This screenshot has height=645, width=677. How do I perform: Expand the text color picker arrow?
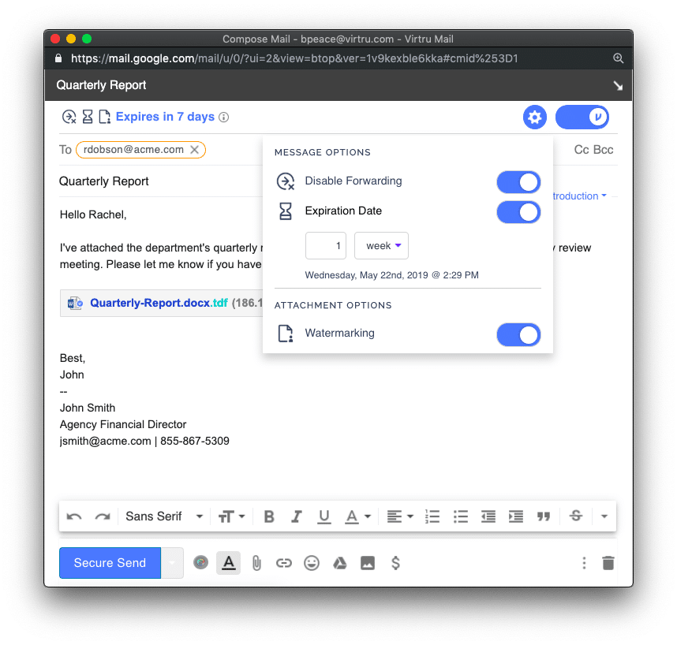366,516
